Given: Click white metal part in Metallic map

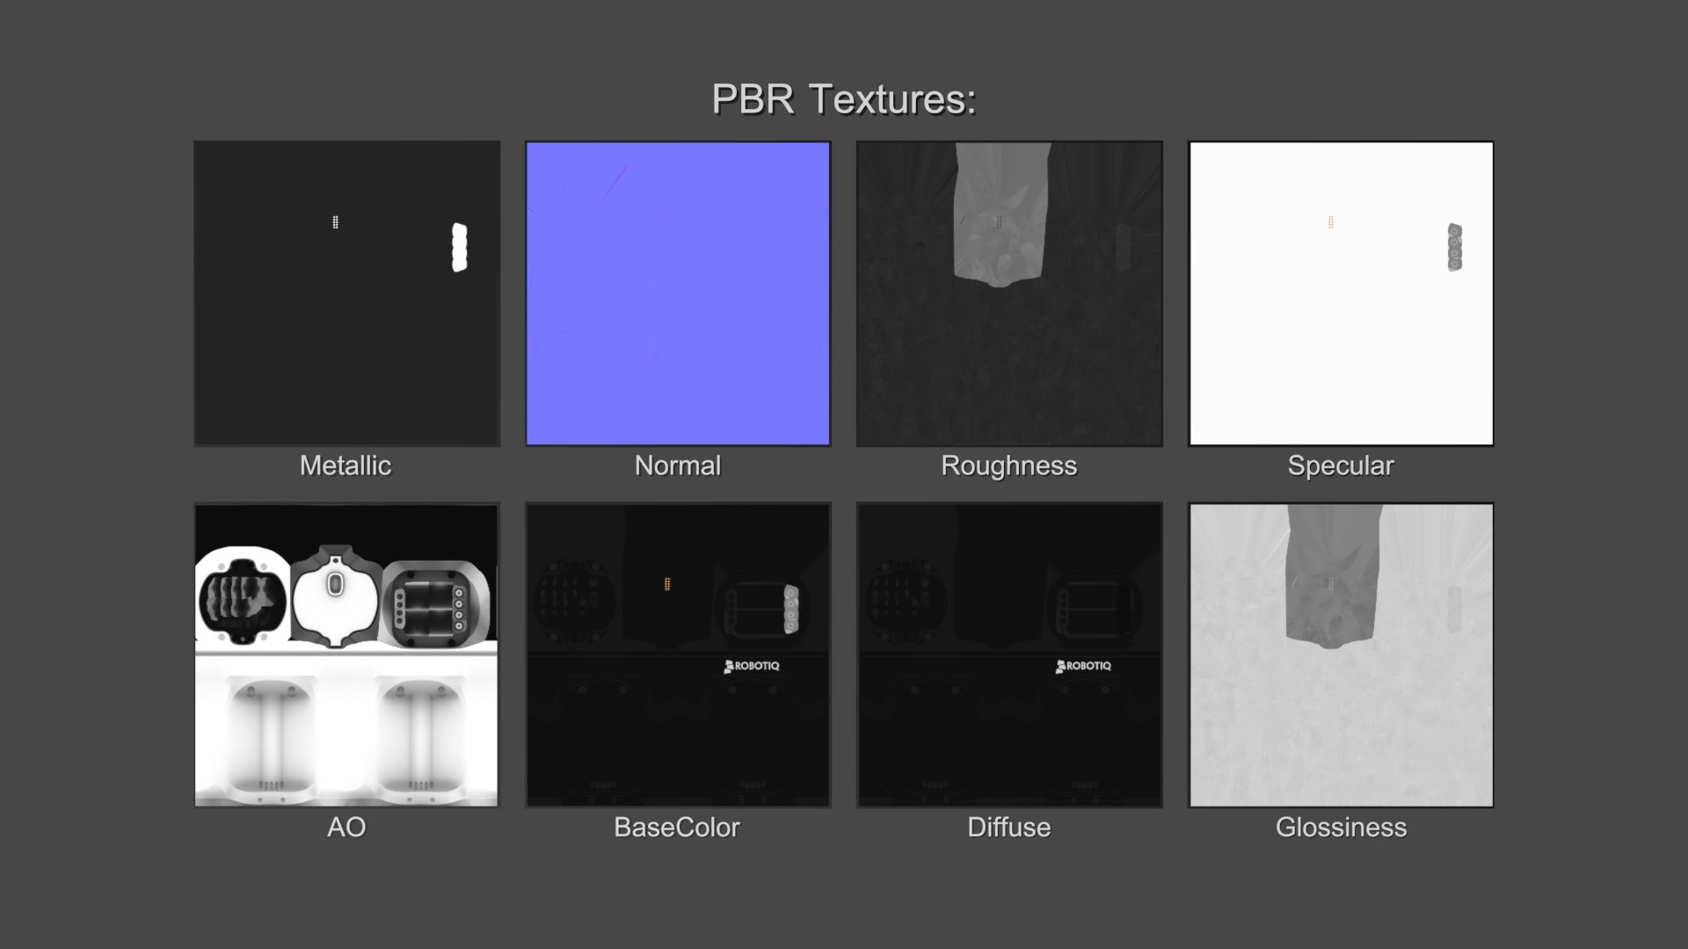Looking at the screenshot, I should 459,247.
